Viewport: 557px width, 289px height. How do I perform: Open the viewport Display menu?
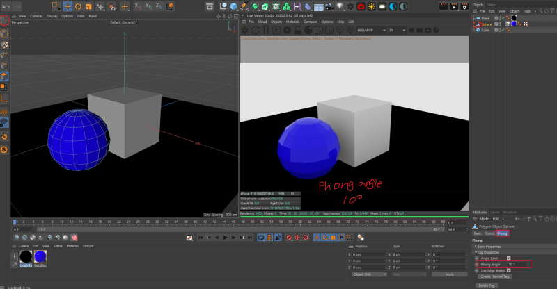coord(52,16)
